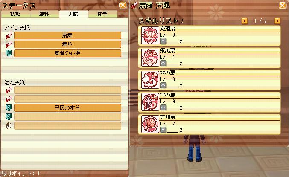Screen dimensions: 289x177
Task: Select the 攻の扇 skill icon
Action: pyautogui.click(x=150, y=80)
